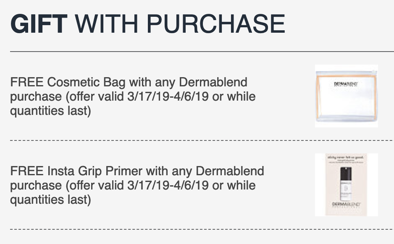This screenshot has width=394, height=244.
Task: Click the word Dermablend in the primer offer
Action: pos(230,171)
